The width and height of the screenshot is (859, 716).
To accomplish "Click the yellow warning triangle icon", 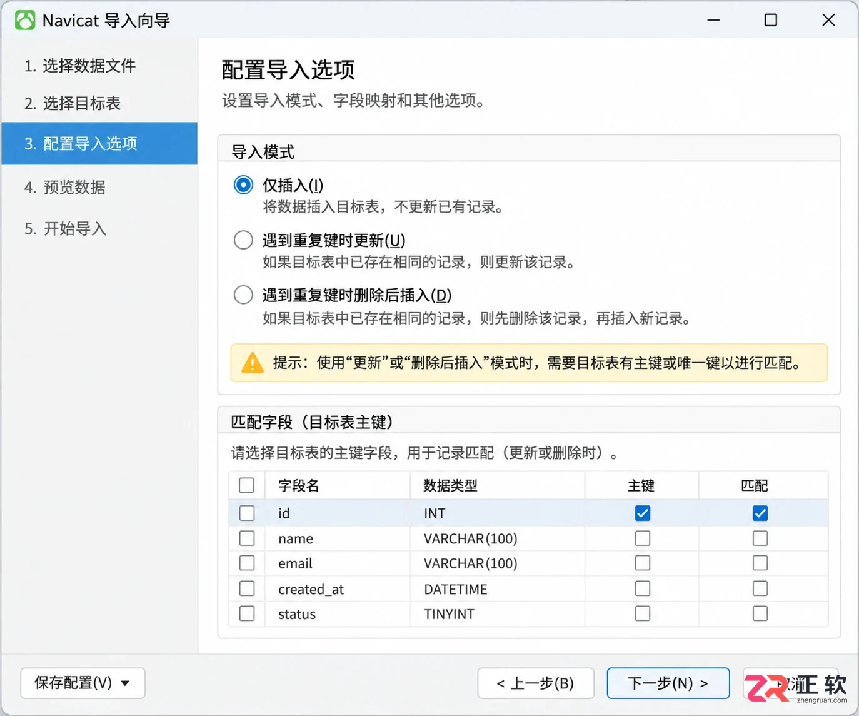I will (x=253, y=363).
